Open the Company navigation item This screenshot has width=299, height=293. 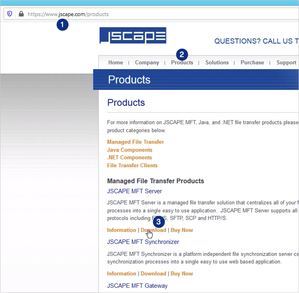point(147,63)
